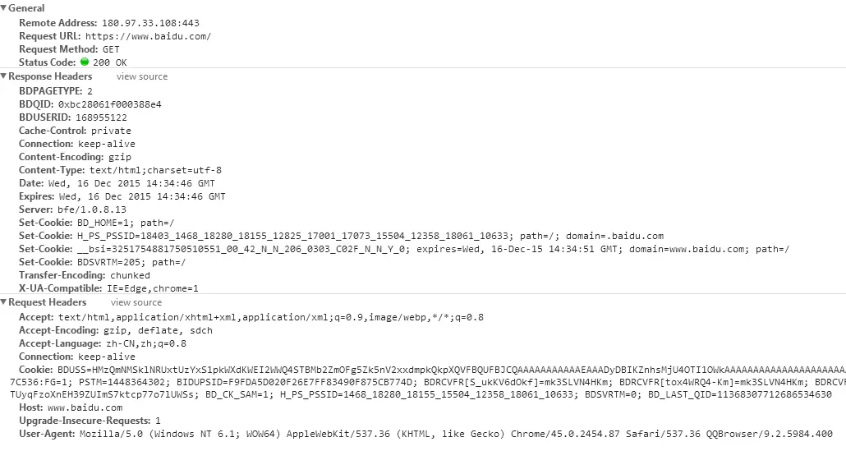Click view source beside Request Headers
The height and width of the screenshot is (451, 846).
click(136, 302)
